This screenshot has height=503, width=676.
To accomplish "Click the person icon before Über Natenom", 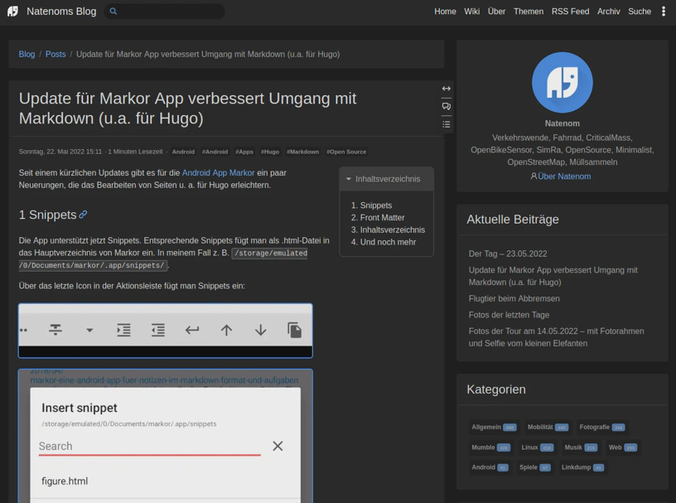I will (534, 176).
